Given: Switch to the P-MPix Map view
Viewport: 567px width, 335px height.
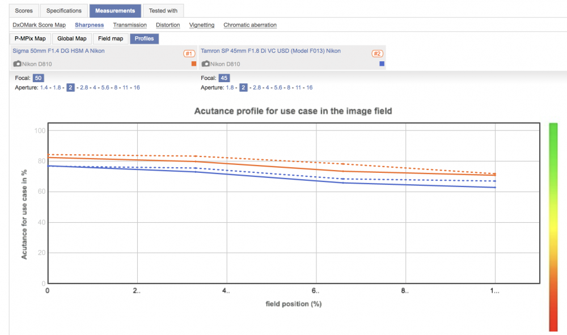Looking at the screenshot, I should point(30,39).
